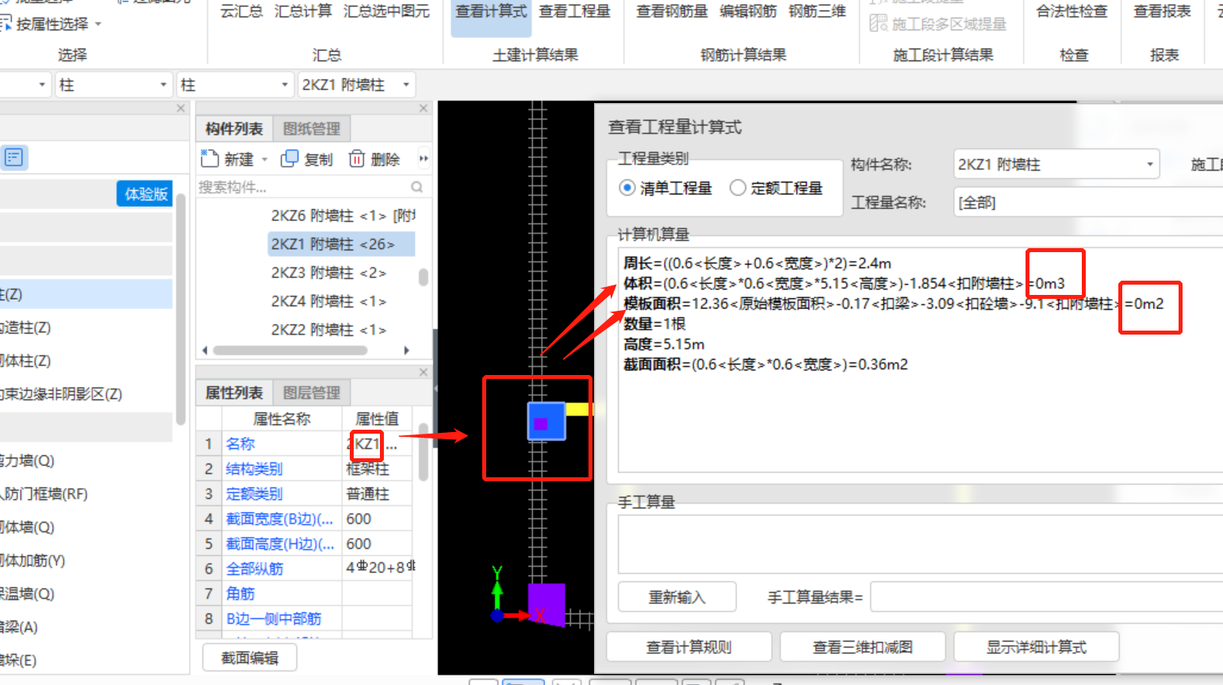
Task: Expand more component list toolbar options
Action: (424, 159)
